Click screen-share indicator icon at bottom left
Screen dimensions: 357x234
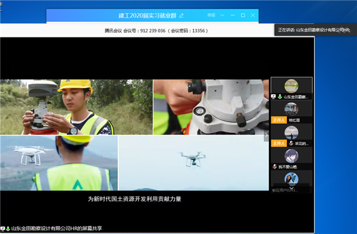tap(3, 229)
